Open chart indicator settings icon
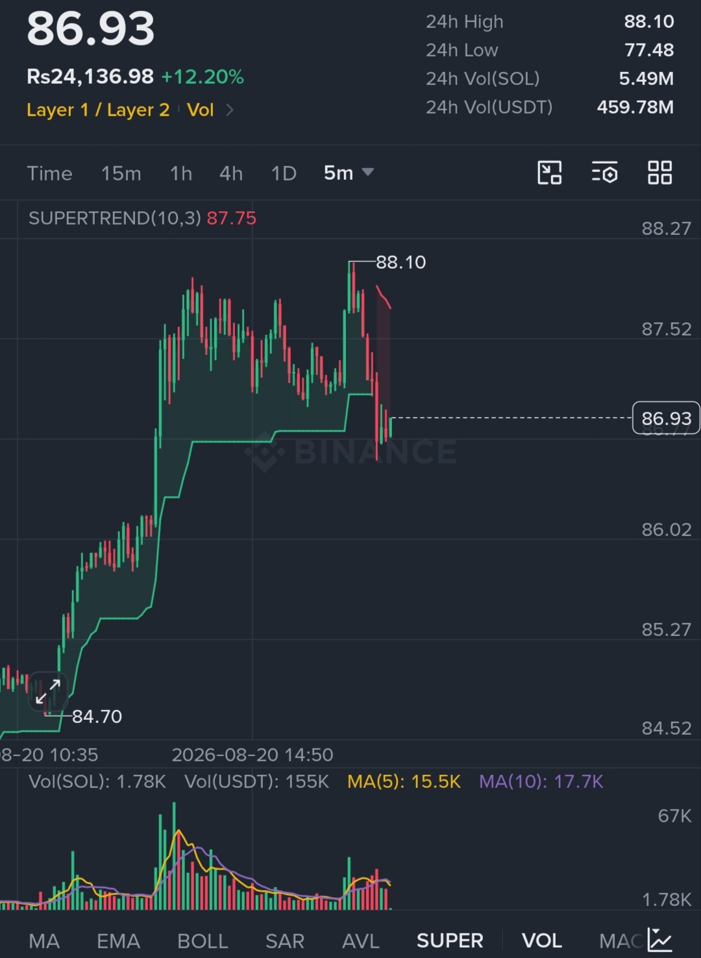The width and height of the screenshot is (701, 958). coord(604,173)
